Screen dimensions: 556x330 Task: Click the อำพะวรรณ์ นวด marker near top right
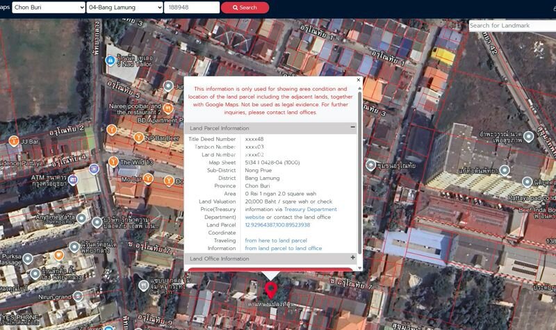(529, 136)
